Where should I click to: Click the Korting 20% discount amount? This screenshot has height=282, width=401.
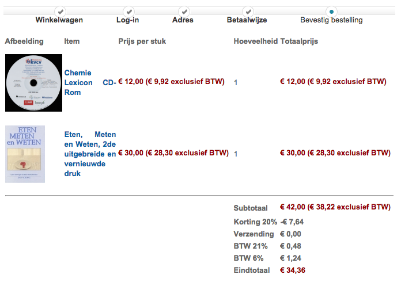click(x=292, y=222)
